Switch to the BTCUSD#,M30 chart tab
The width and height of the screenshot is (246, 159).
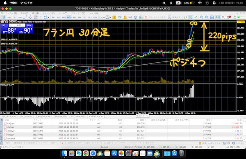(x=78, y=116)
